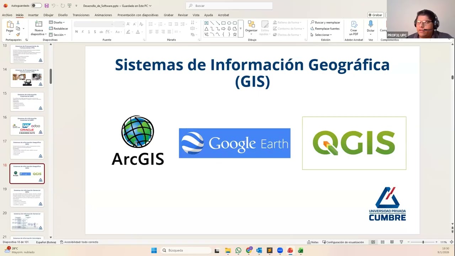Open the Relleno de forma dropdown

click(x=288, y=22)
